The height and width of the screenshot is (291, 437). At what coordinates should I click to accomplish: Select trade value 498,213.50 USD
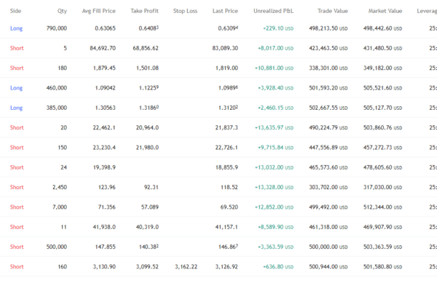click(x=328, y=28)
